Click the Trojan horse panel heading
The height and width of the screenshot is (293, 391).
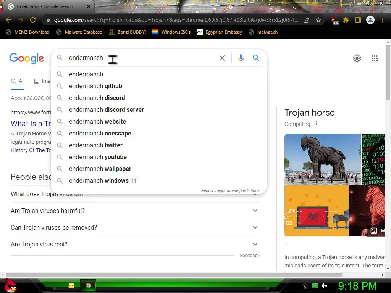point(309,113)
